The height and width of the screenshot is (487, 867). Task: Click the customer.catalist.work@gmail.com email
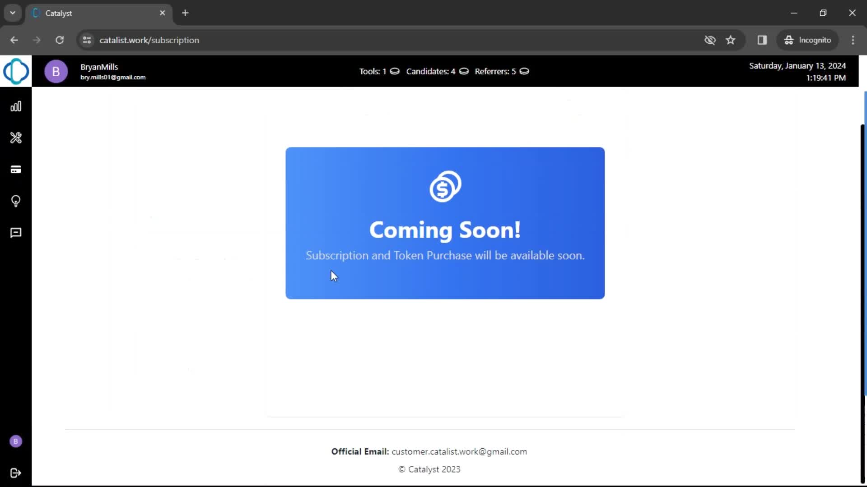[459, 451]
